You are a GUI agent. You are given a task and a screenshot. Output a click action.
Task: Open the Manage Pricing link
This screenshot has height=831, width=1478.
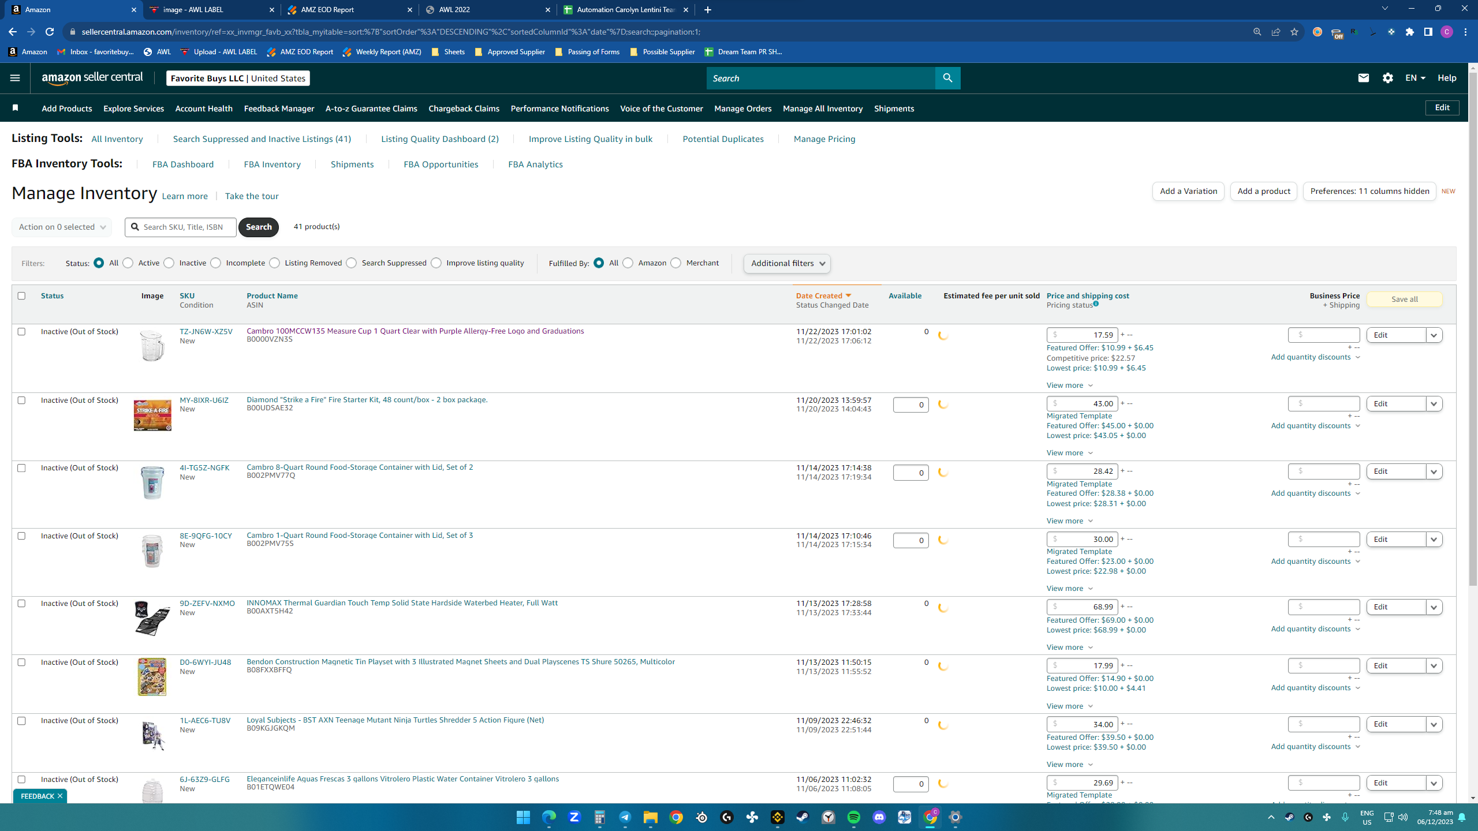click(x=824, y=139)
